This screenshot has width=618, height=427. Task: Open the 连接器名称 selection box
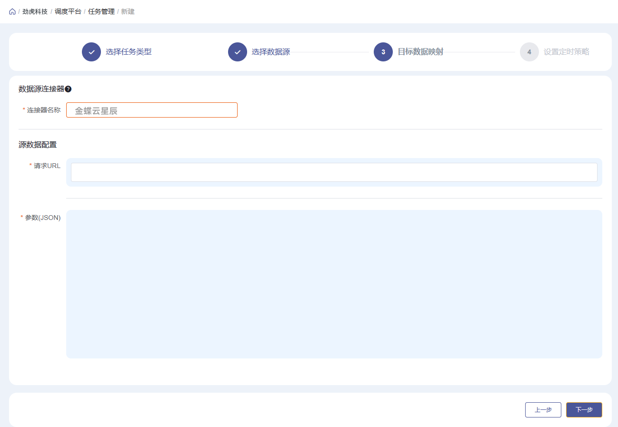(151, 110)
